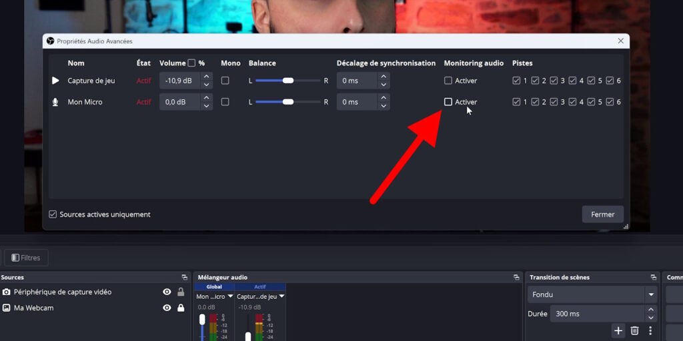Uncheck track 2 for Mon Micro
The image size is (683, 341).
(535, 102)
